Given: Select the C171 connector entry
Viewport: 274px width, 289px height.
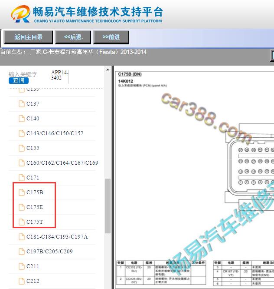Looking at the screenshot, I should coord(33,177).
